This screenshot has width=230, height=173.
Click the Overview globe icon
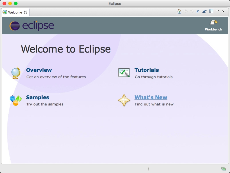click(x=16, y=73)
